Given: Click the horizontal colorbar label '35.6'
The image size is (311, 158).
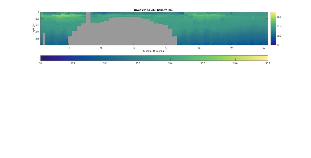Looking at the screenshot, I should pos(235,63).
